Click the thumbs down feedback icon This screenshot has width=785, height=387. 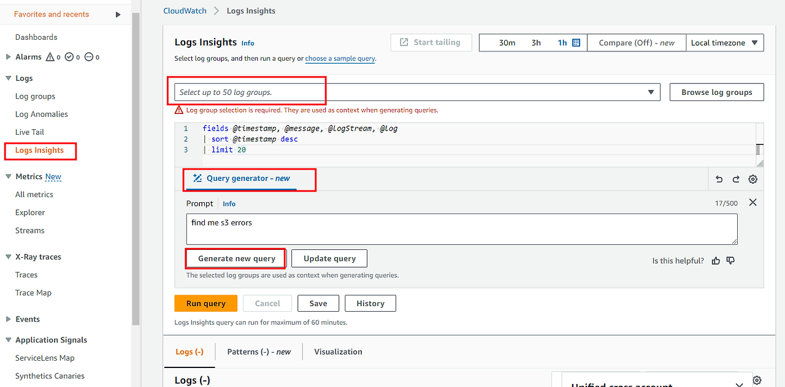click(730, 260)
